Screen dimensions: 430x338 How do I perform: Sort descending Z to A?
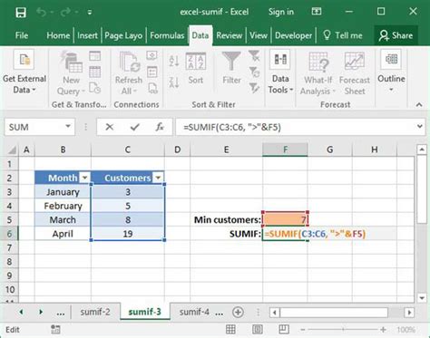click(x=174, y=82)
